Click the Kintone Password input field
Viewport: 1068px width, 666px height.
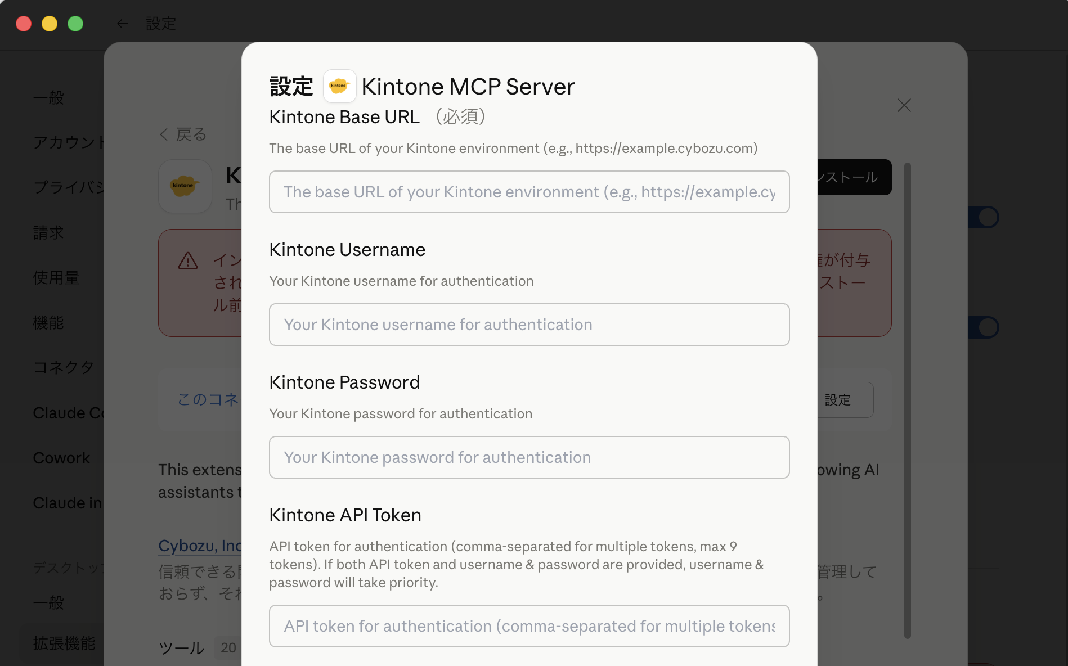click(x=529, y=457)
